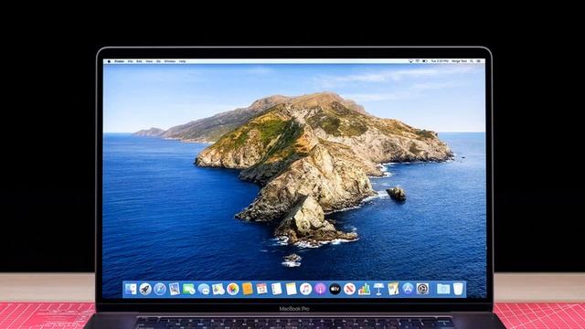Open App Store icon in Dock
The width and height of the screenshot is (585, 329).
(408, 289)
